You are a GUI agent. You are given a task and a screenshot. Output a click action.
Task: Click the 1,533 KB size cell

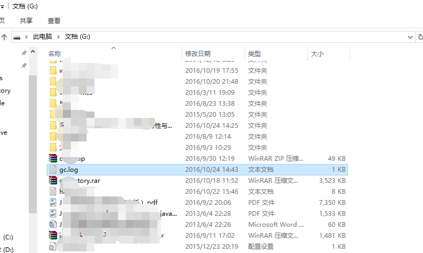[x=332, y=213]
